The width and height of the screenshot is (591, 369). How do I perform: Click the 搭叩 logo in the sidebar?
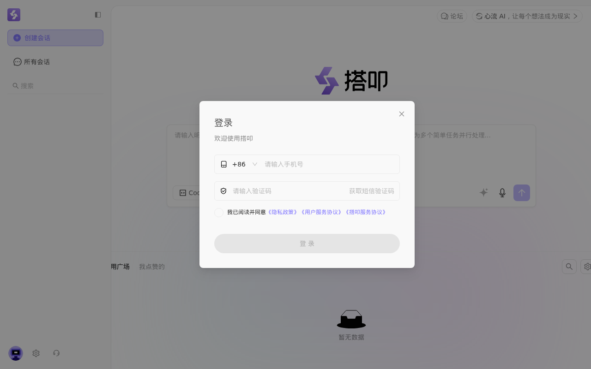click(x=14, y=15)
